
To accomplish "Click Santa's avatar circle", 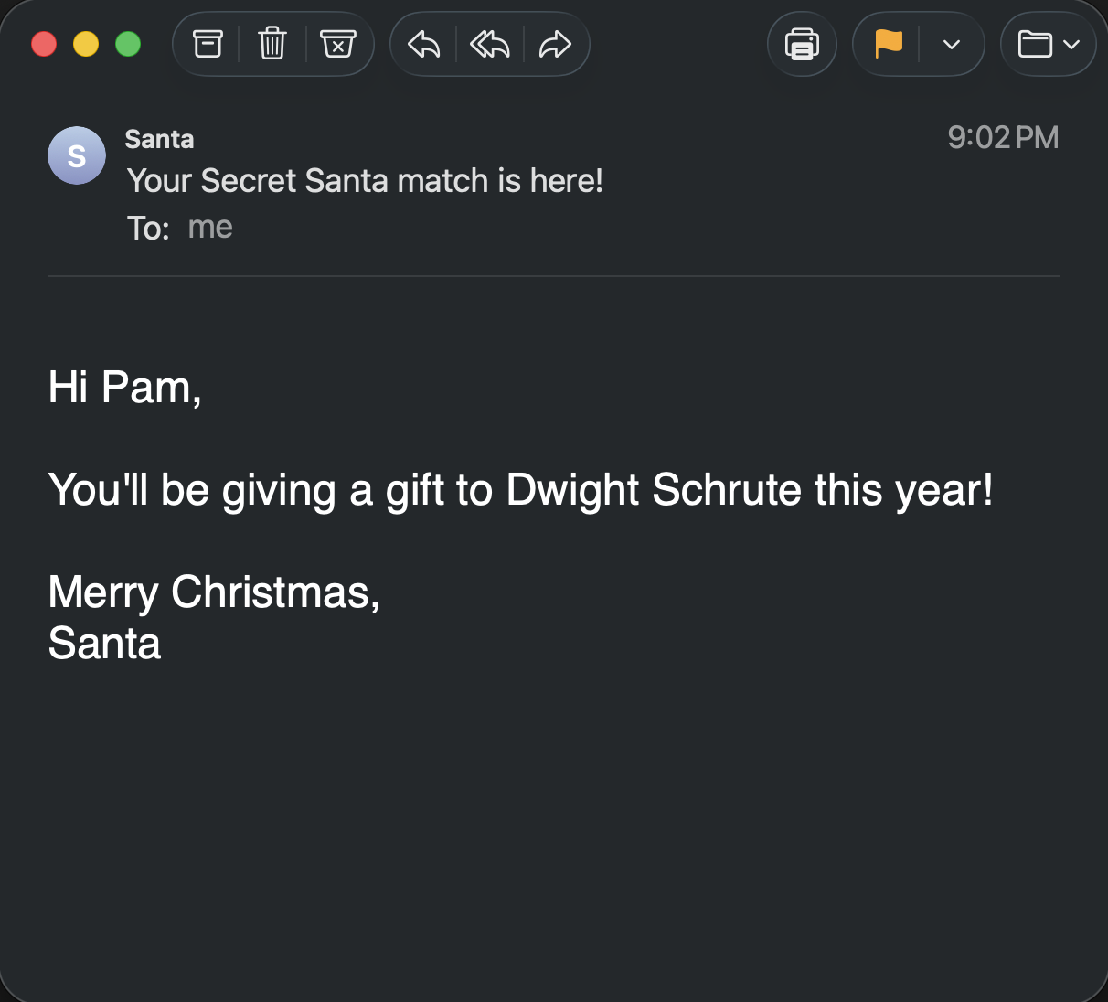I will click(77, 155).
